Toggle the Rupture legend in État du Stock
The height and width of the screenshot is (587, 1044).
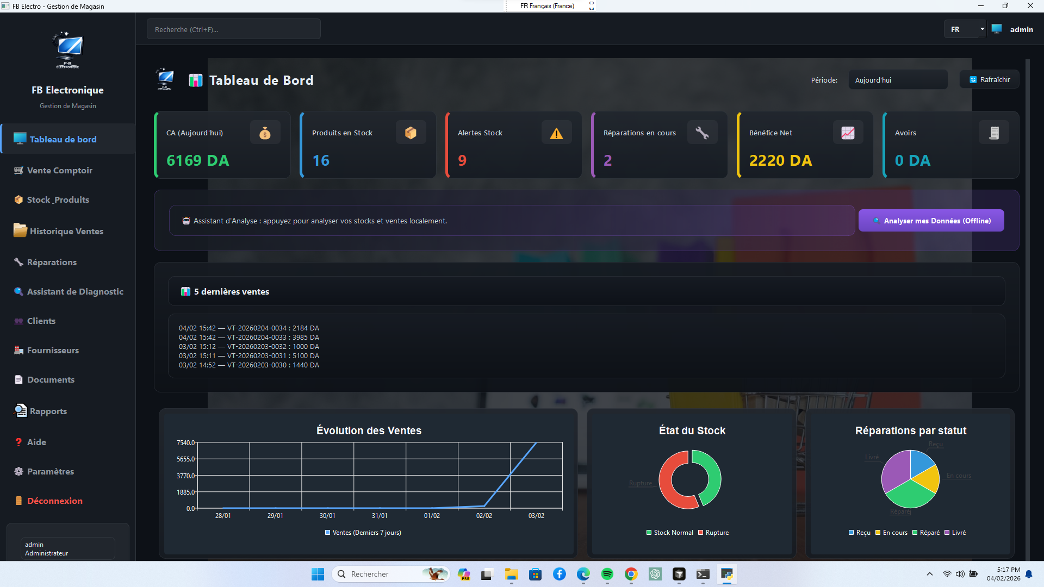tap(713, 533)
